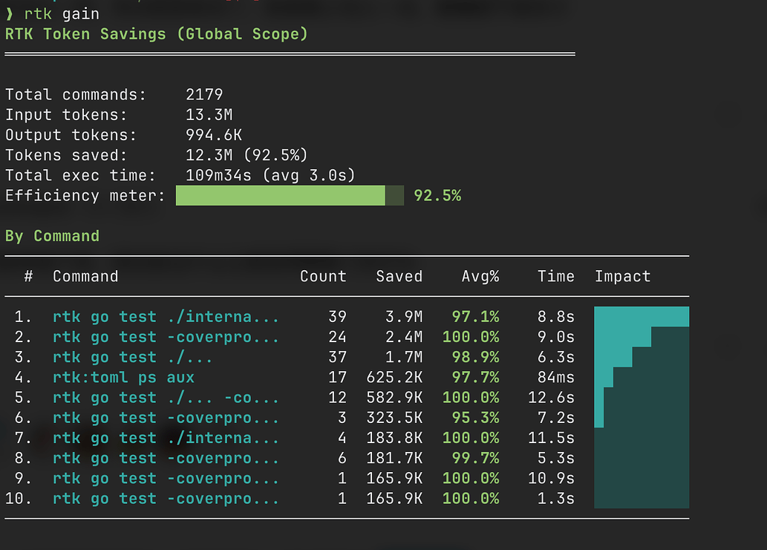The image size is (767, 550).
Task: Click the 3.9M saved value in row 1
Action: click(x=404, y=317)
